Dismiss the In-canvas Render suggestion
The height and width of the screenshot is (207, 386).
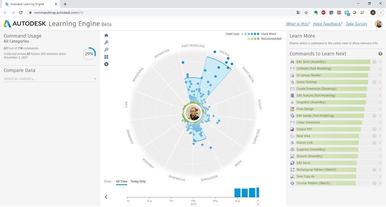coord(380,75)
